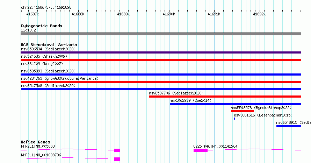Click the NHP2L1|NM_005008 gene label
The height and width of the screenshot is (163, 311).
coord(38,146)
